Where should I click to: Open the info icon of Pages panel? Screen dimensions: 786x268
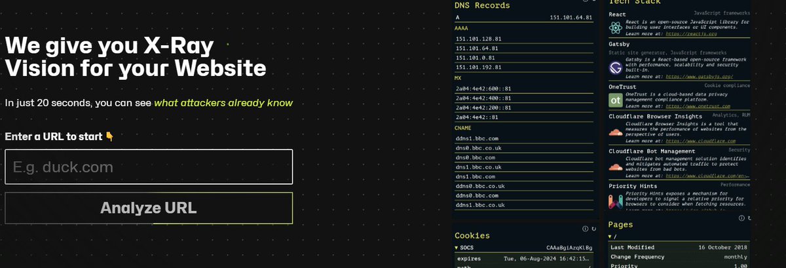(x=741, y=218)
